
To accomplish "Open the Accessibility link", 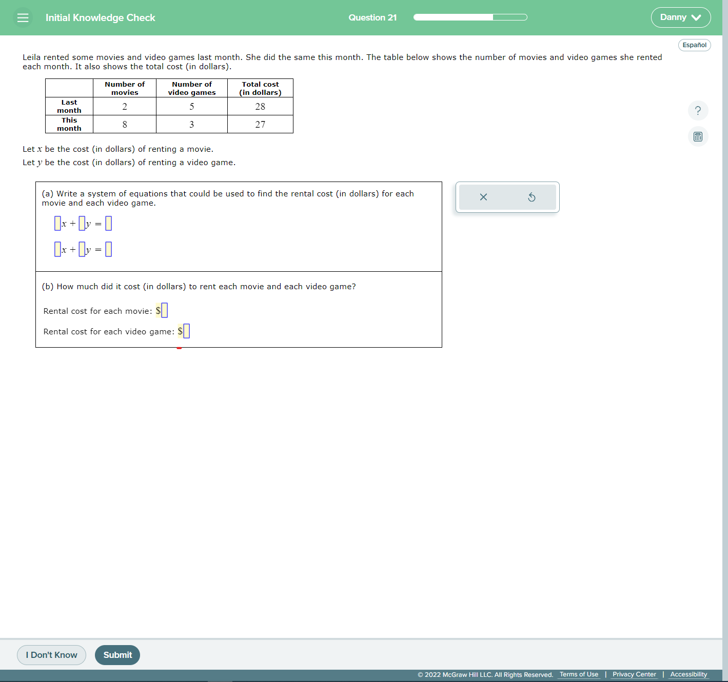I will point(688,674).
